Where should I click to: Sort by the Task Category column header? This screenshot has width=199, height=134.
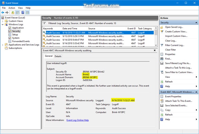click(x=145, y=29)
